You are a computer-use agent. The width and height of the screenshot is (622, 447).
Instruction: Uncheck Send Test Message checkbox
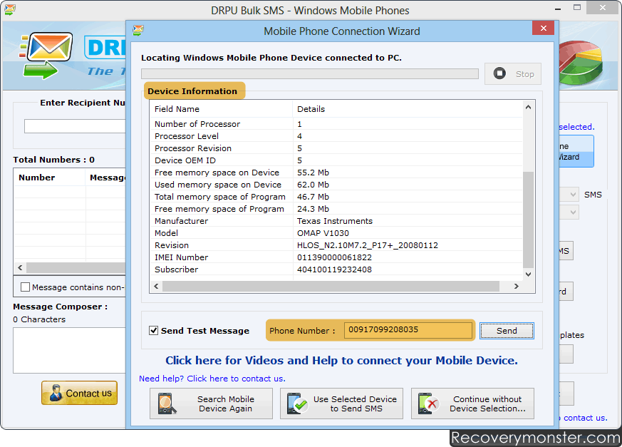[x=153, y=330]
